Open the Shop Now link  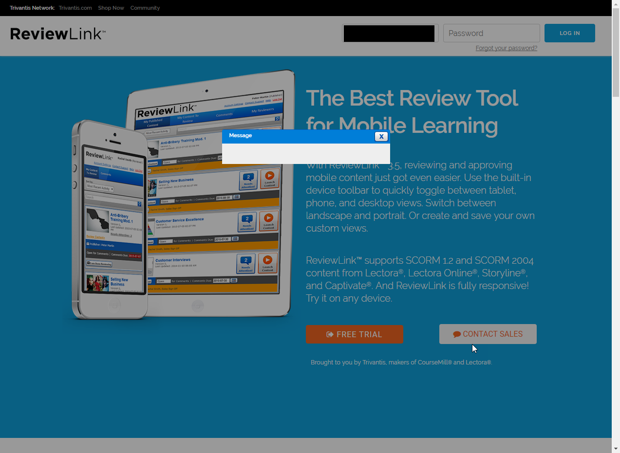click(x=111, y=8)
